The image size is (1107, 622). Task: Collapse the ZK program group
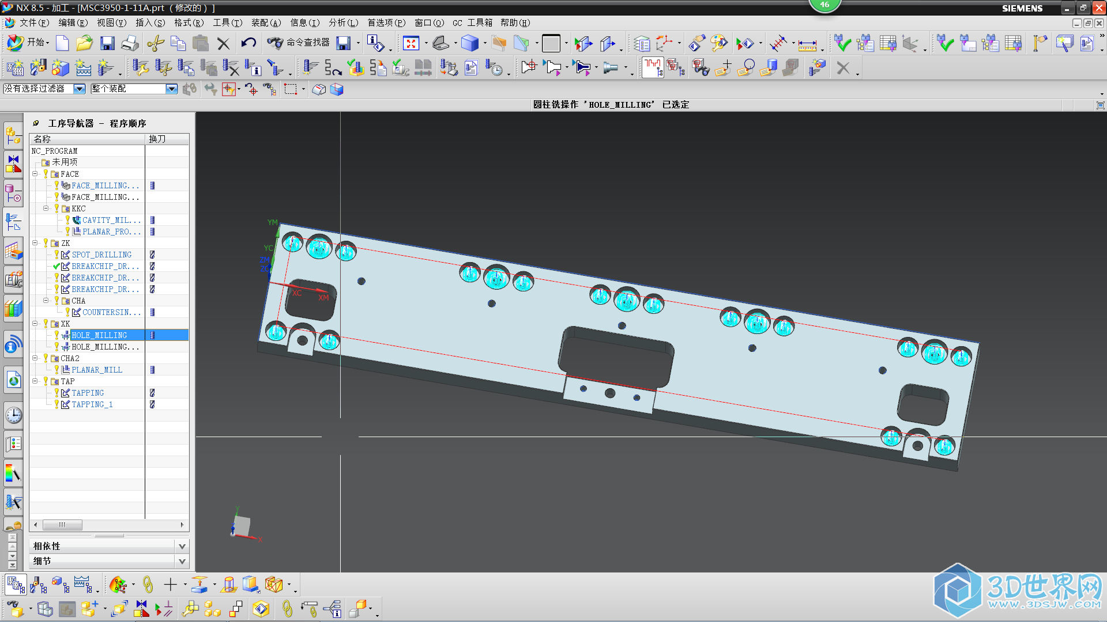(35, 243)
